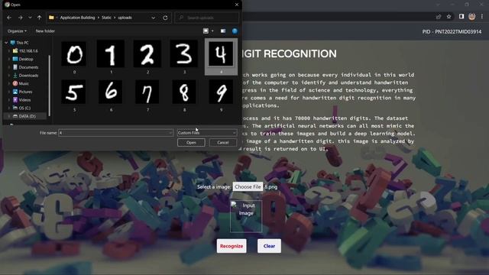
Task: Select 192.168.1.6 network location
Action: tap(28, 51)
